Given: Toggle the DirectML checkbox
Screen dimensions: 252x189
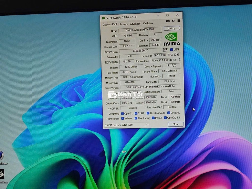Looking at the screenshot, I should 169,113.
